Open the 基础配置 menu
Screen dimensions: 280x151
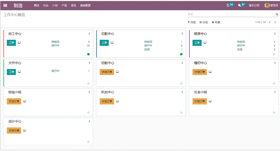[85, 6]
